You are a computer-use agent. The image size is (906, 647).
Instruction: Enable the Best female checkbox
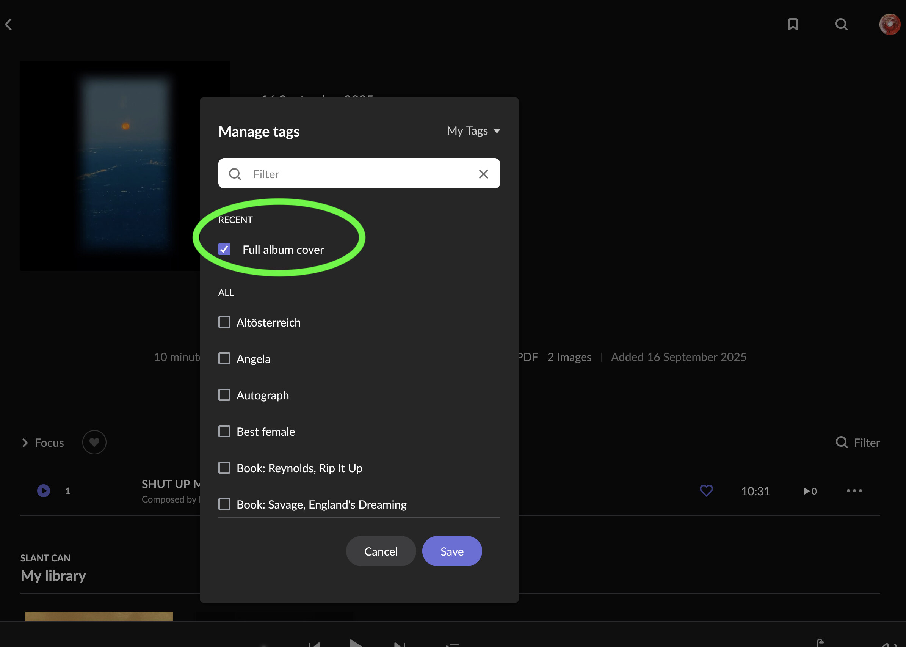[x=224, y=431]
